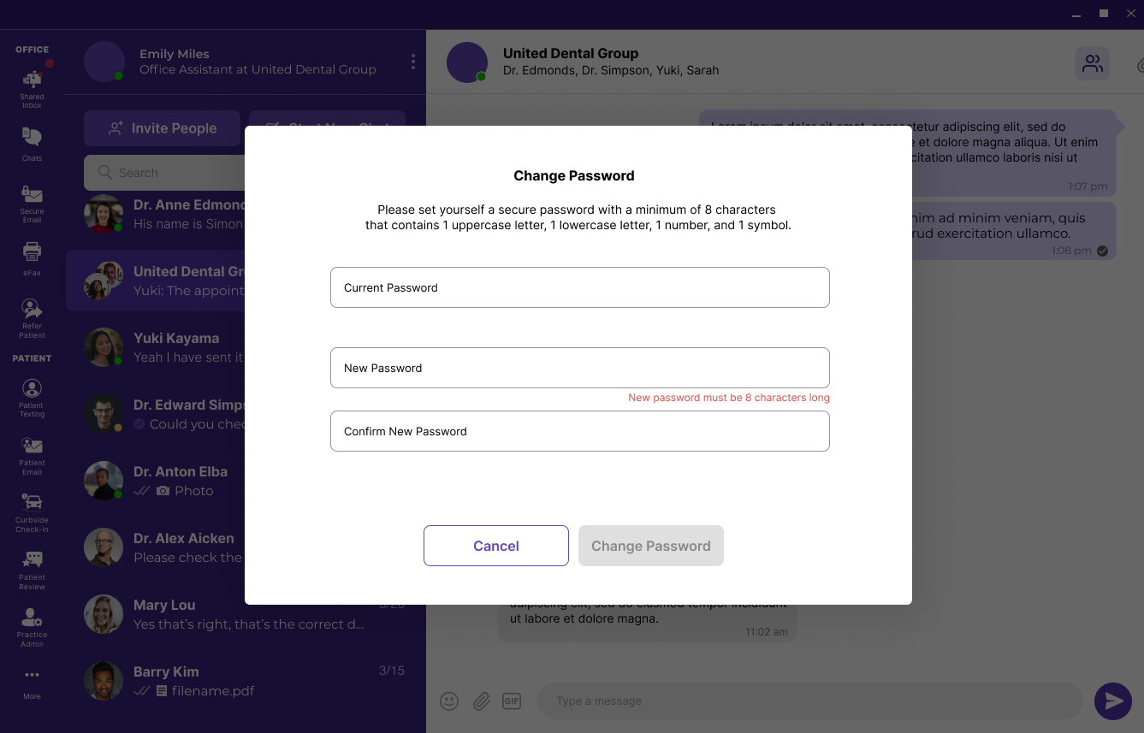Open the three-dot profile options menu
This screenshot has width=1144, height=733.
413,62
